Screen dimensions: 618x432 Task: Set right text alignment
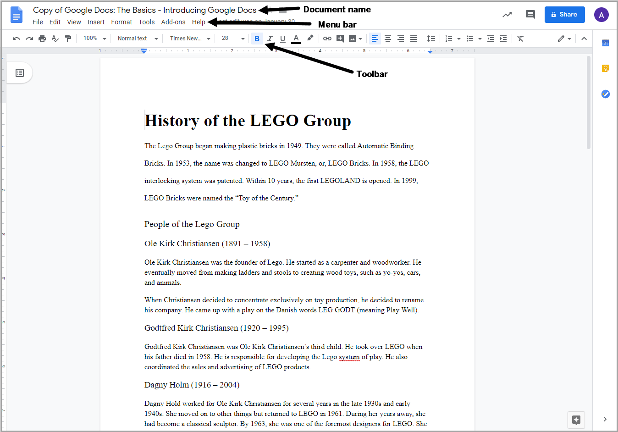coord(401,39)
